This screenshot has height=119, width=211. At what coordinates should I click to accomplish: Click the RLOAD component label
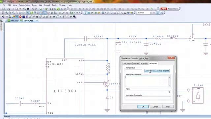point(198,85)
